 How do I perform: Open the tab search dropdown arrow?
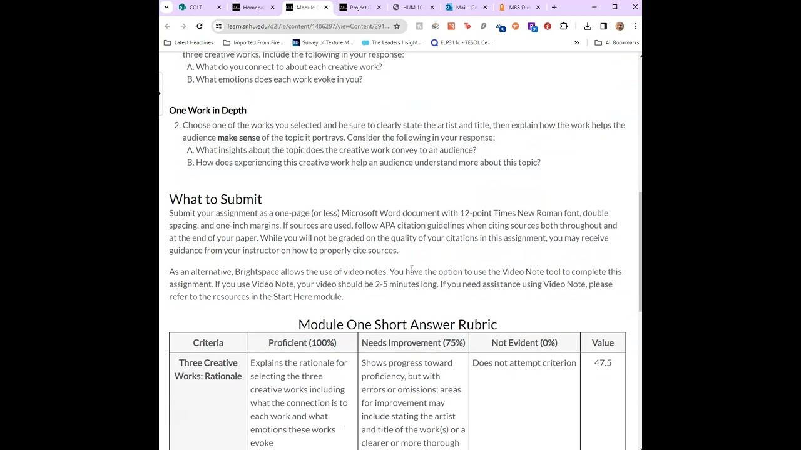[166, 7]
